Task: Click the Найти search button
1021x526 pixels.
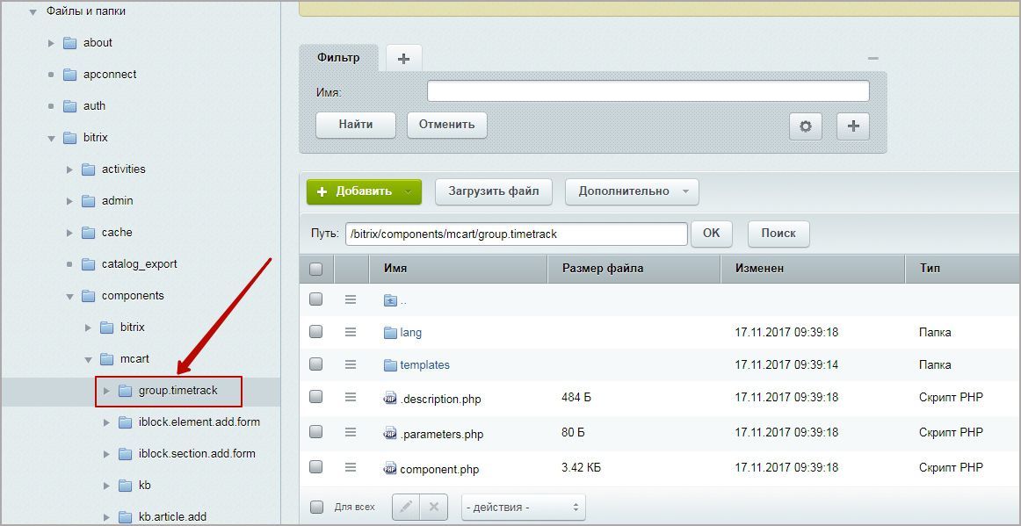Action: point(355,124)
